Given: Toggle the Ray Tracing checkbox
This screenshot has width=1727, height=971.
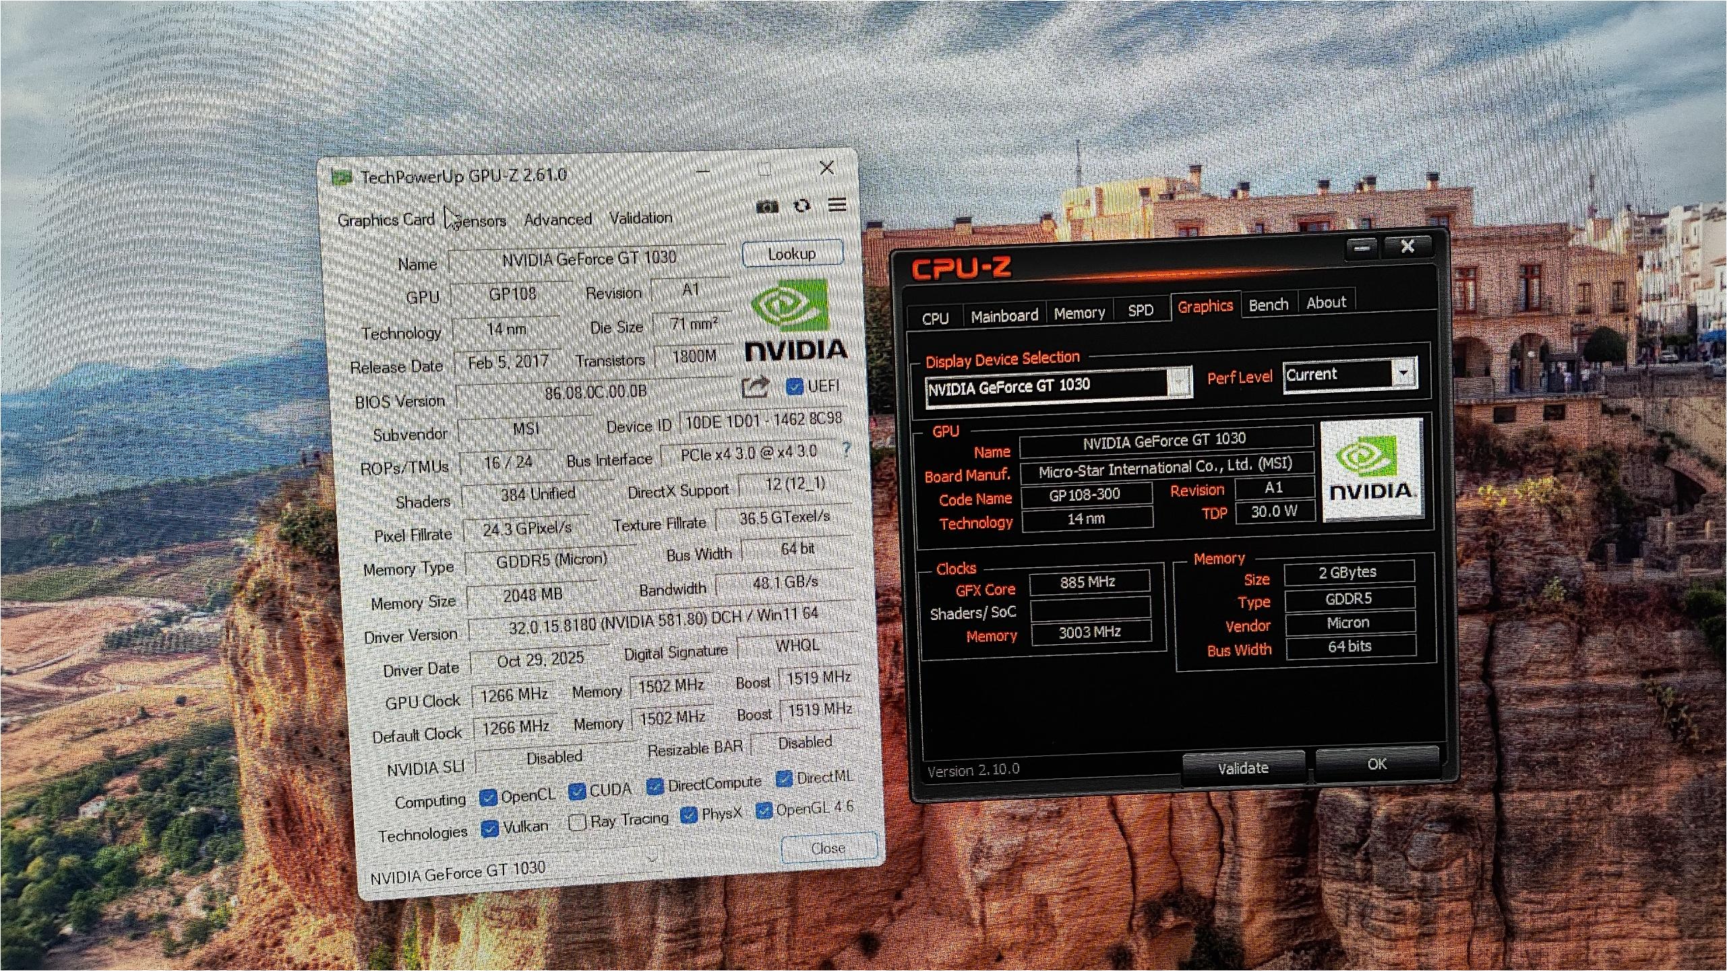Looking at the screenshot, I should point(577,823).
